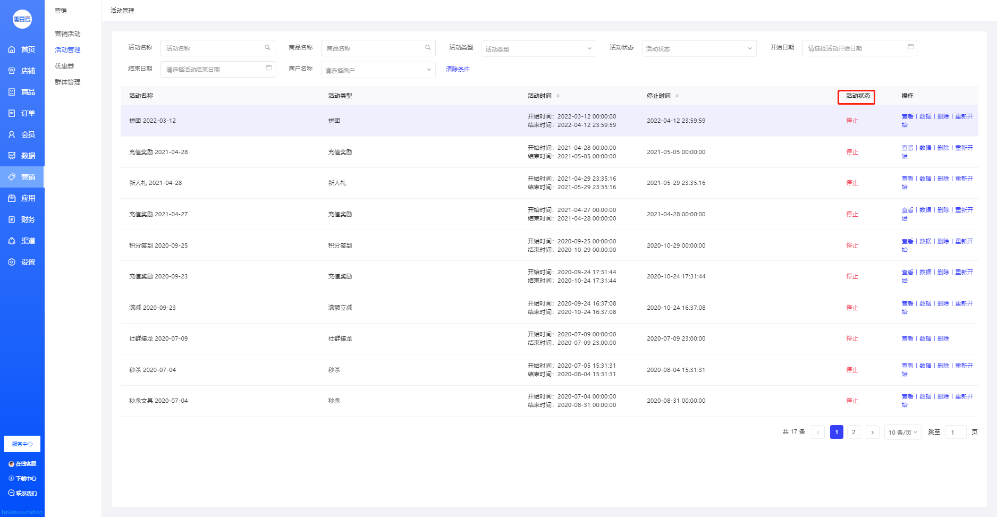
Task: Expand the 活动状态 filter dropdown
Action: click(699, 48)
